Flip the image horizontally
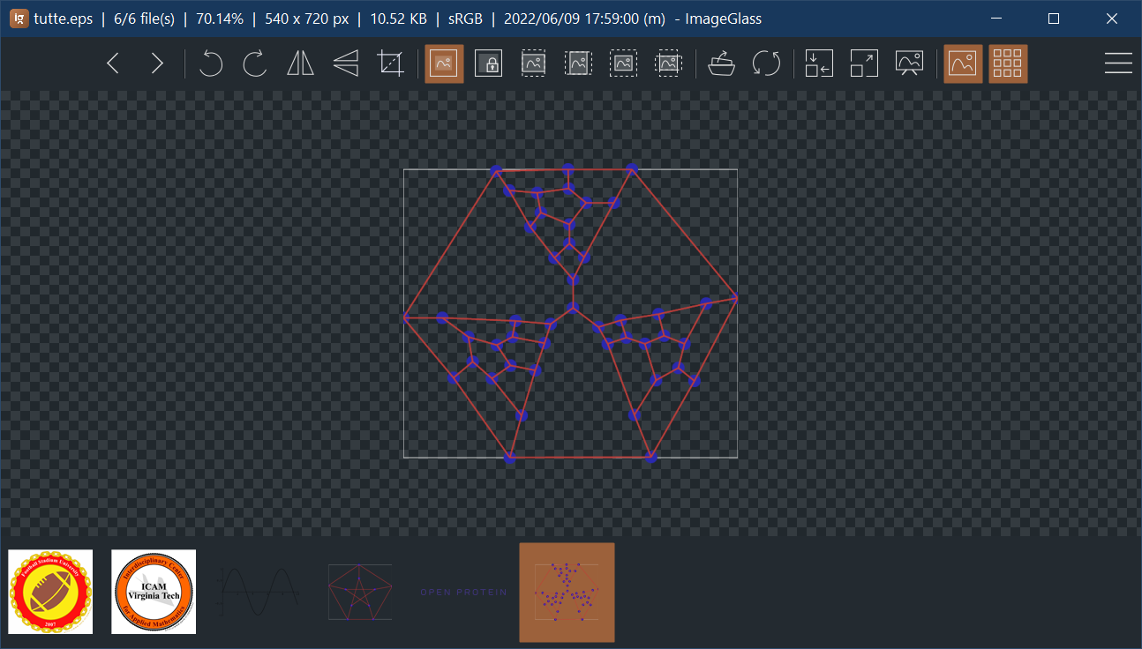1142x649 pixels. (x=301, y=63)
